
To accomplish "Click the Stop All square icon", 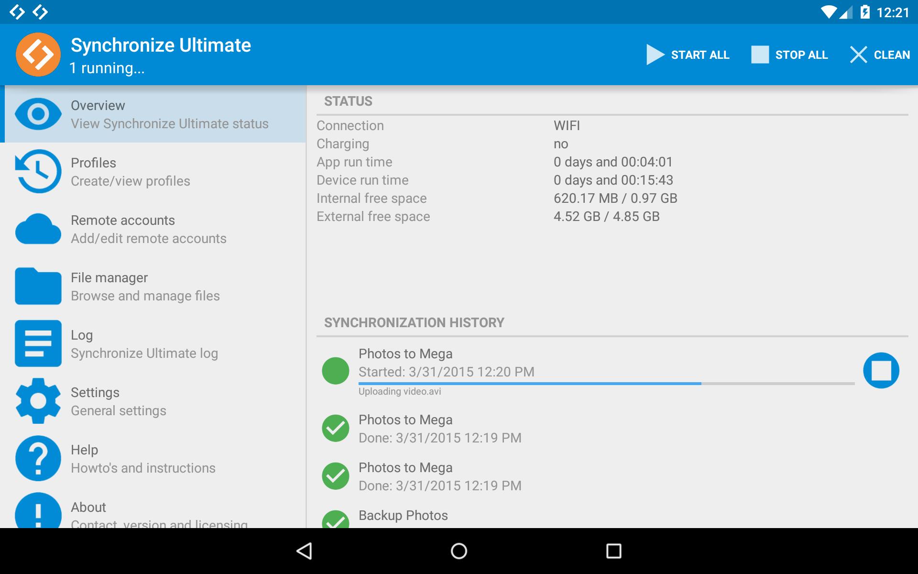I will pyautogui.click(x=760, y=55).
